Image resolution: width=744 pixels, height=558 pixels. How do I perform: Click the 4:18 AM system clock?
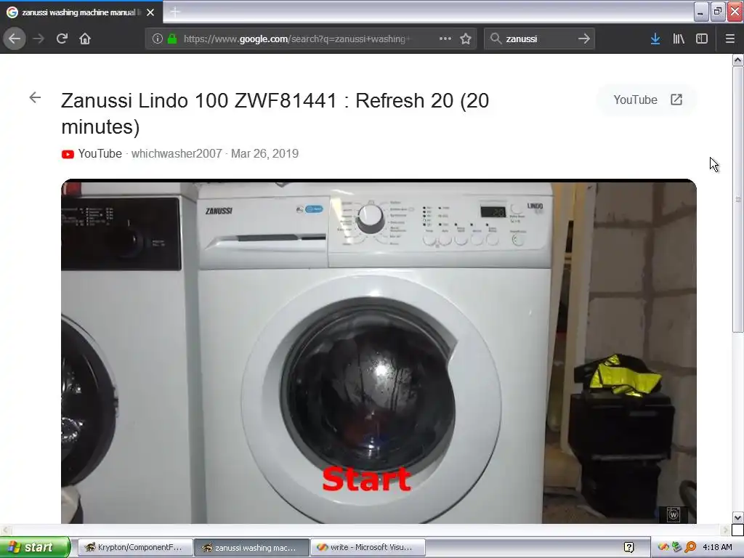(x=717, y=547)
